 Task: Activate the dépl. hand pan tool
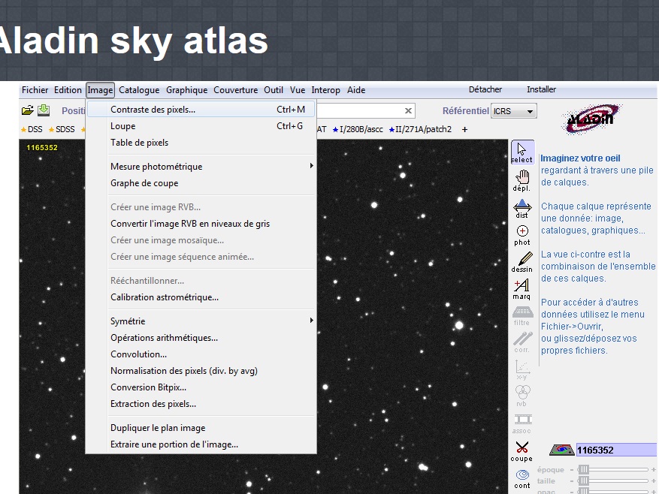click(522, 180)
